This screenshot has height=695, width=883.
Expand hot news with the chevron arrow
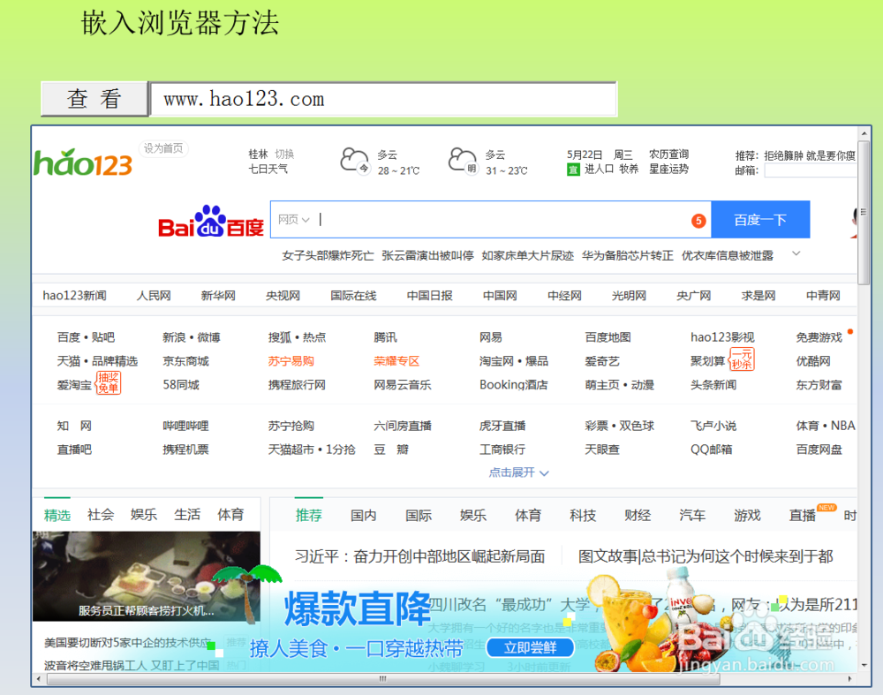(x=796, y=253)
